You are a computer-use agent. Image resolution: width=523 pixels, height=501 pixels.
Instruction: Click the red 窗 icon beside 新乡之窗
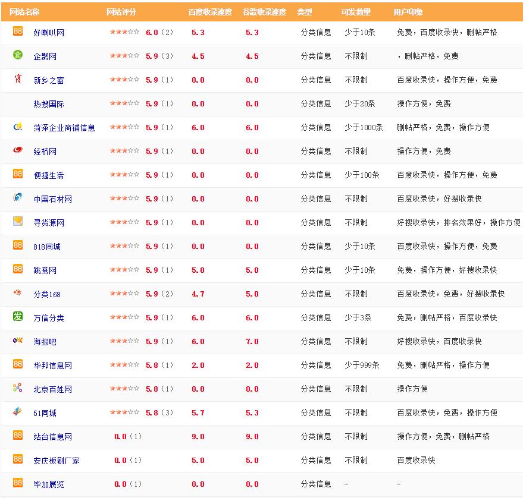18,78
